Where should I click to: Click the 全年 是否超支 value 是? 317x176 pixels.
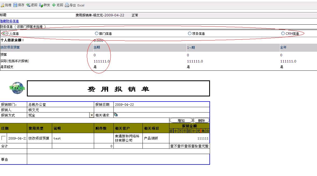click(x=282, y=67)
